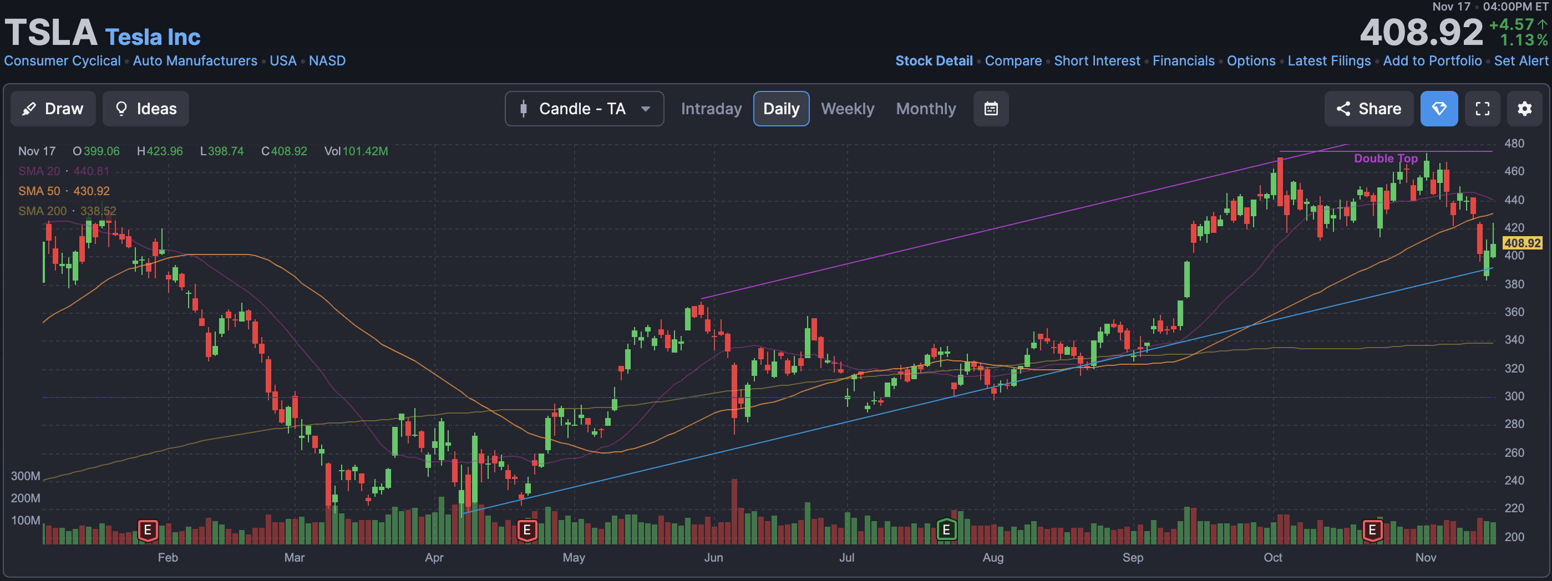Viewport: 1552px width, 581px height.
Task: Open the NASD exchange link
Action: (327, 61)
